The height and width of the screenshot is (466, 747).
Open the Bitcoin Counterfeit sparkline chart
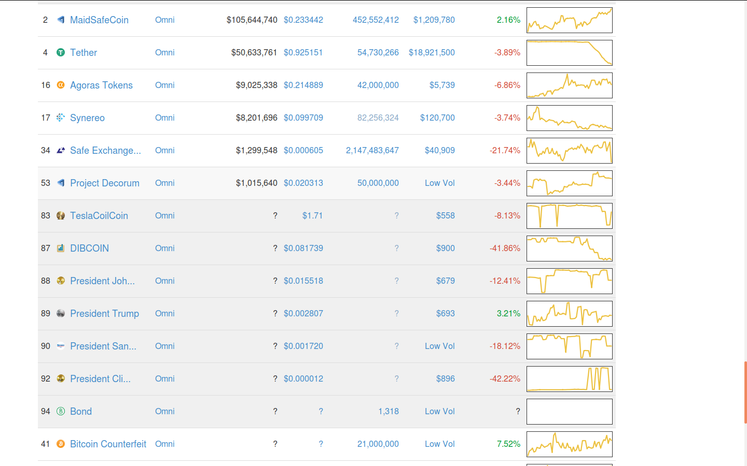point(570,444)
